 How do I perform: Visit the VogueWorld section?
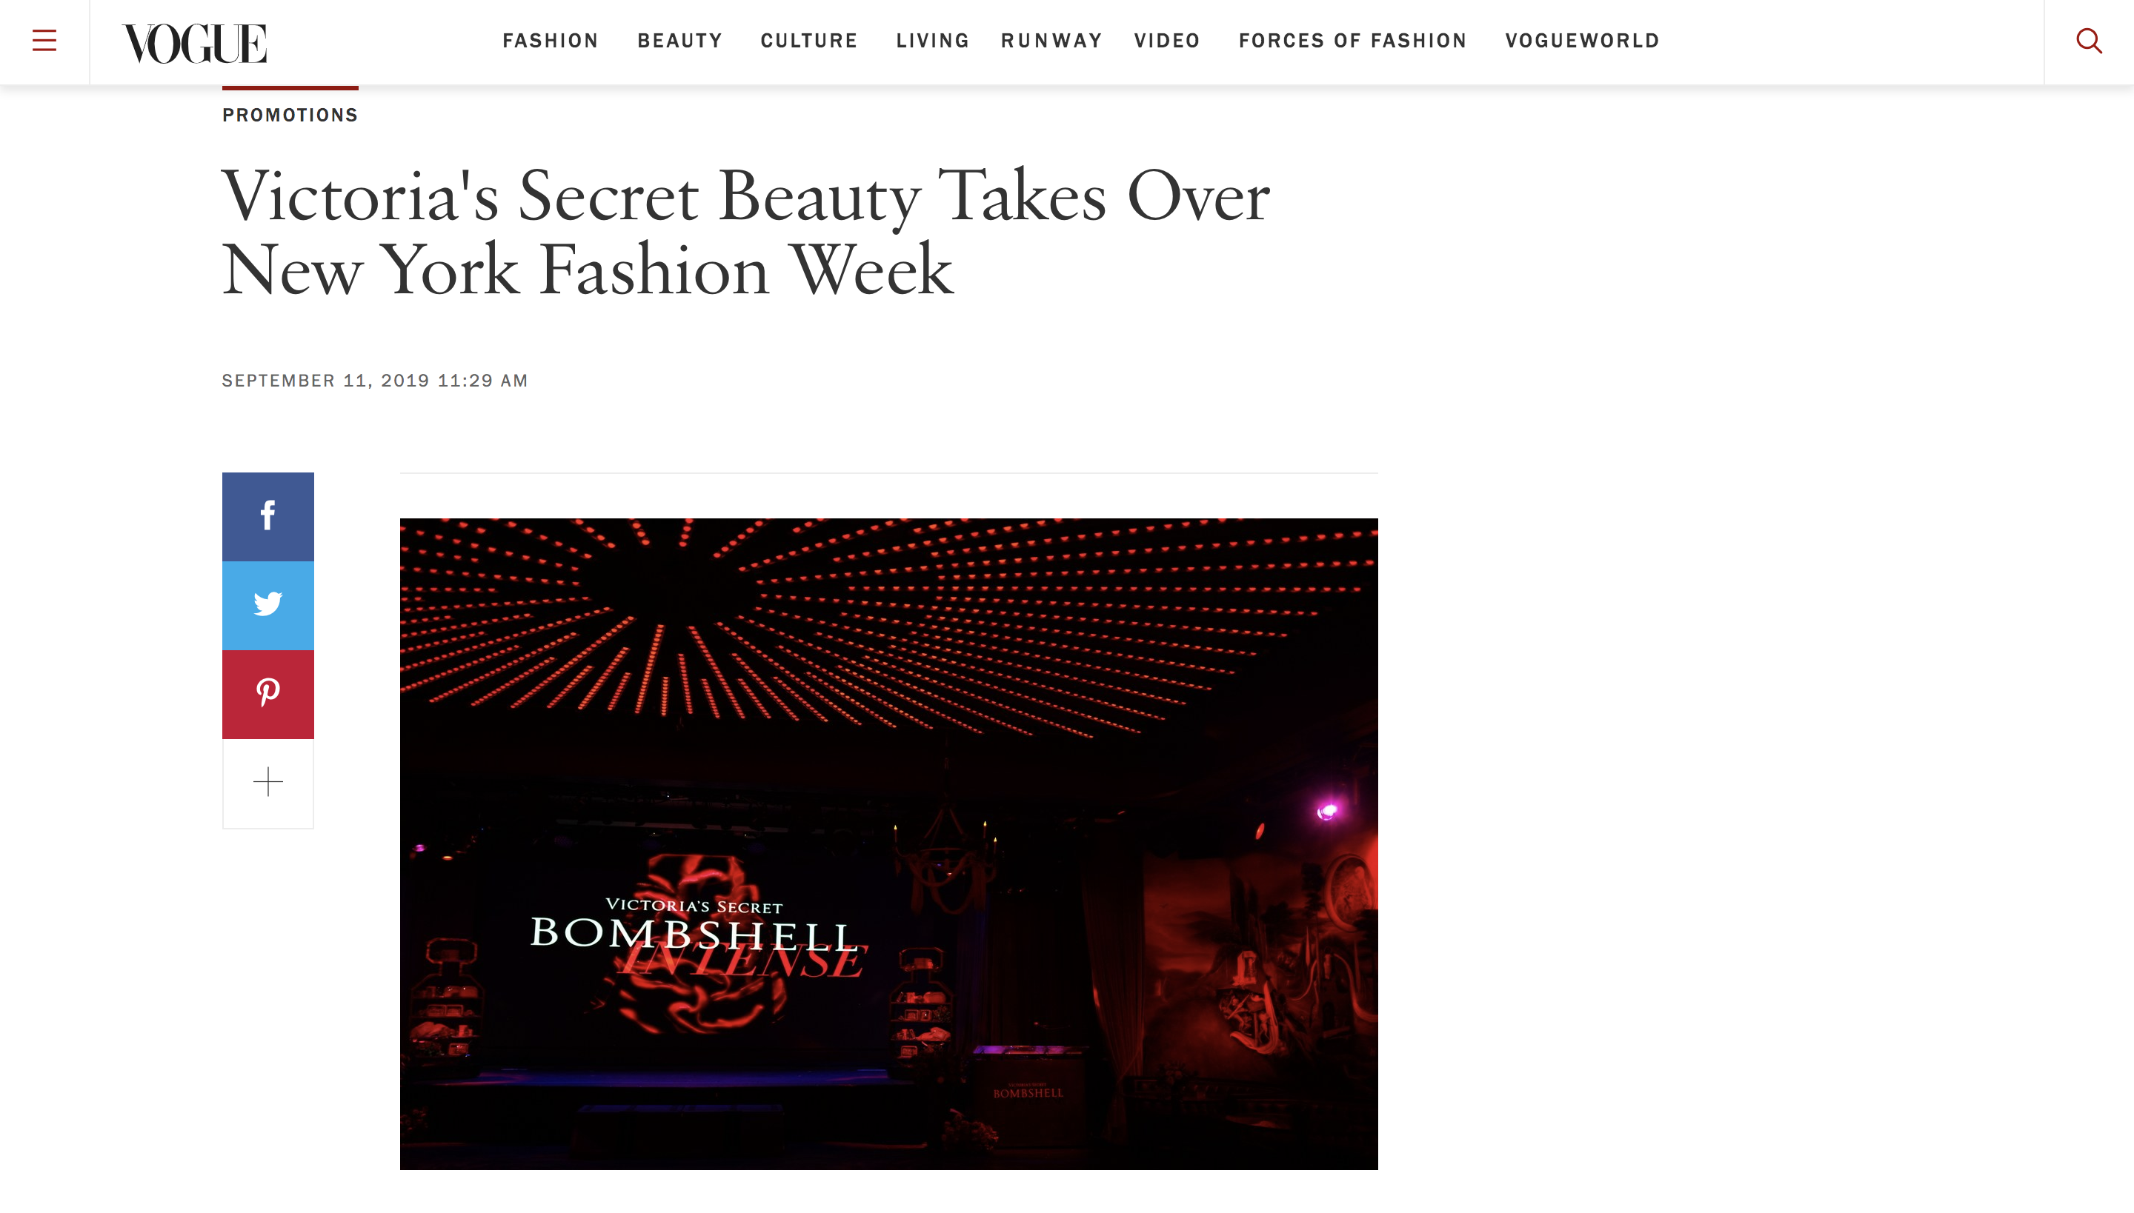[x=1581, y=41]
